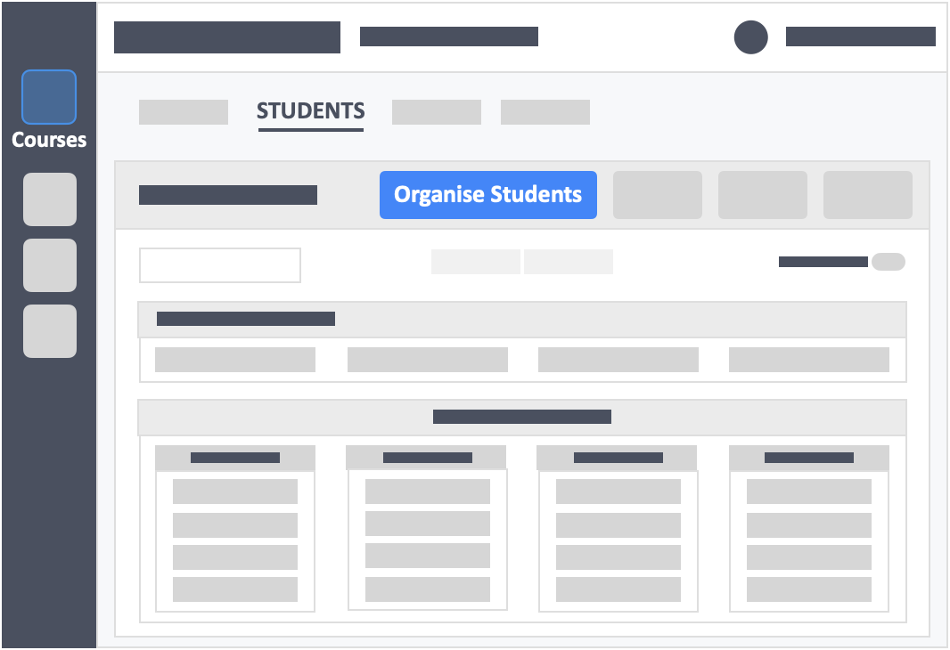
Task: Select the second grey sidebar icon below Courses
Action: 50,265
